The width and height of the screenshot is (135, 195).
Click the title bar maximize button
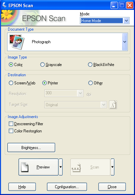click(122, 5)
